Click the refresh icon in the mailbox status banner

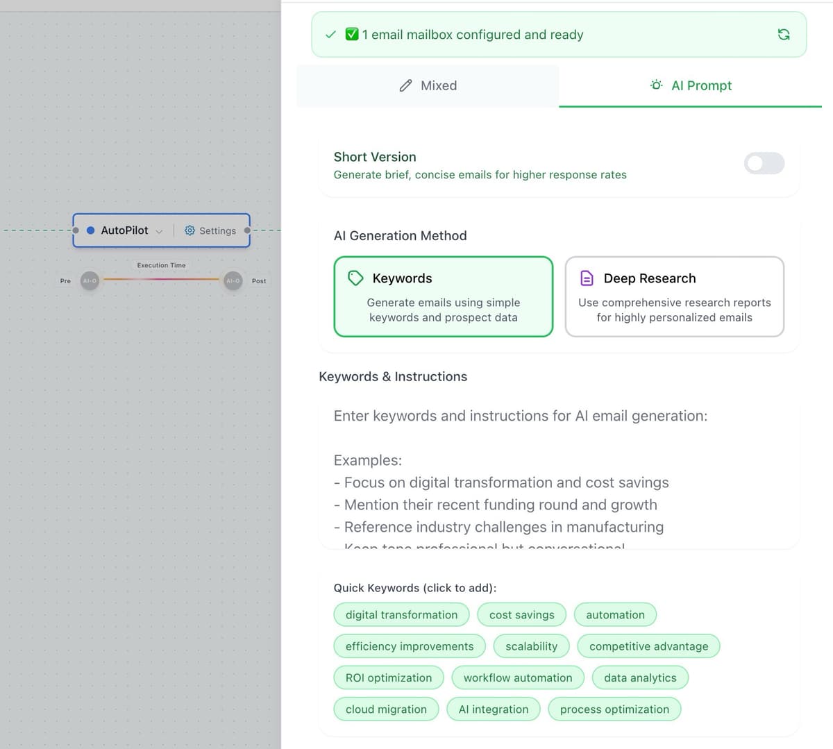click(x=784, y=34)
